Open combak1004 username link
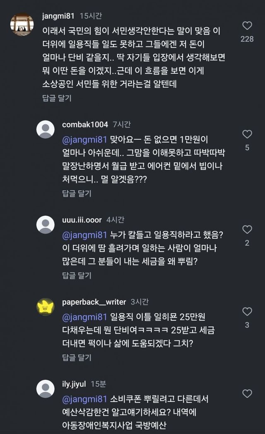 point(85,124)
